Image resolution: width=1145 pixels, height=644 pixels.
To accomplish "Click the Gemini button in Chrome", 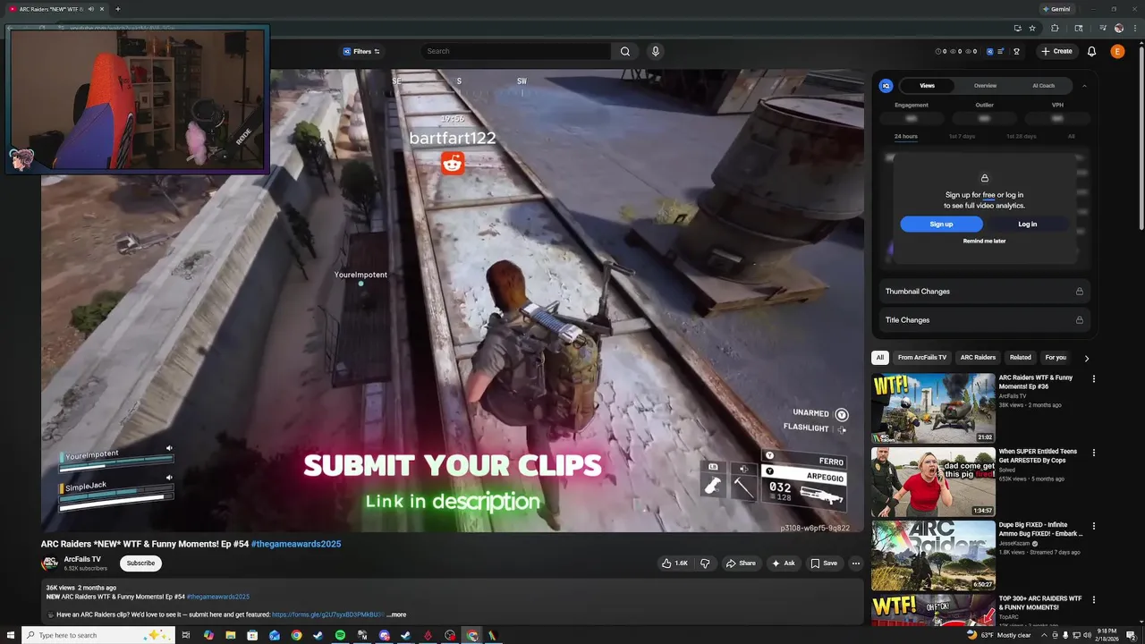I will 1056,9.
